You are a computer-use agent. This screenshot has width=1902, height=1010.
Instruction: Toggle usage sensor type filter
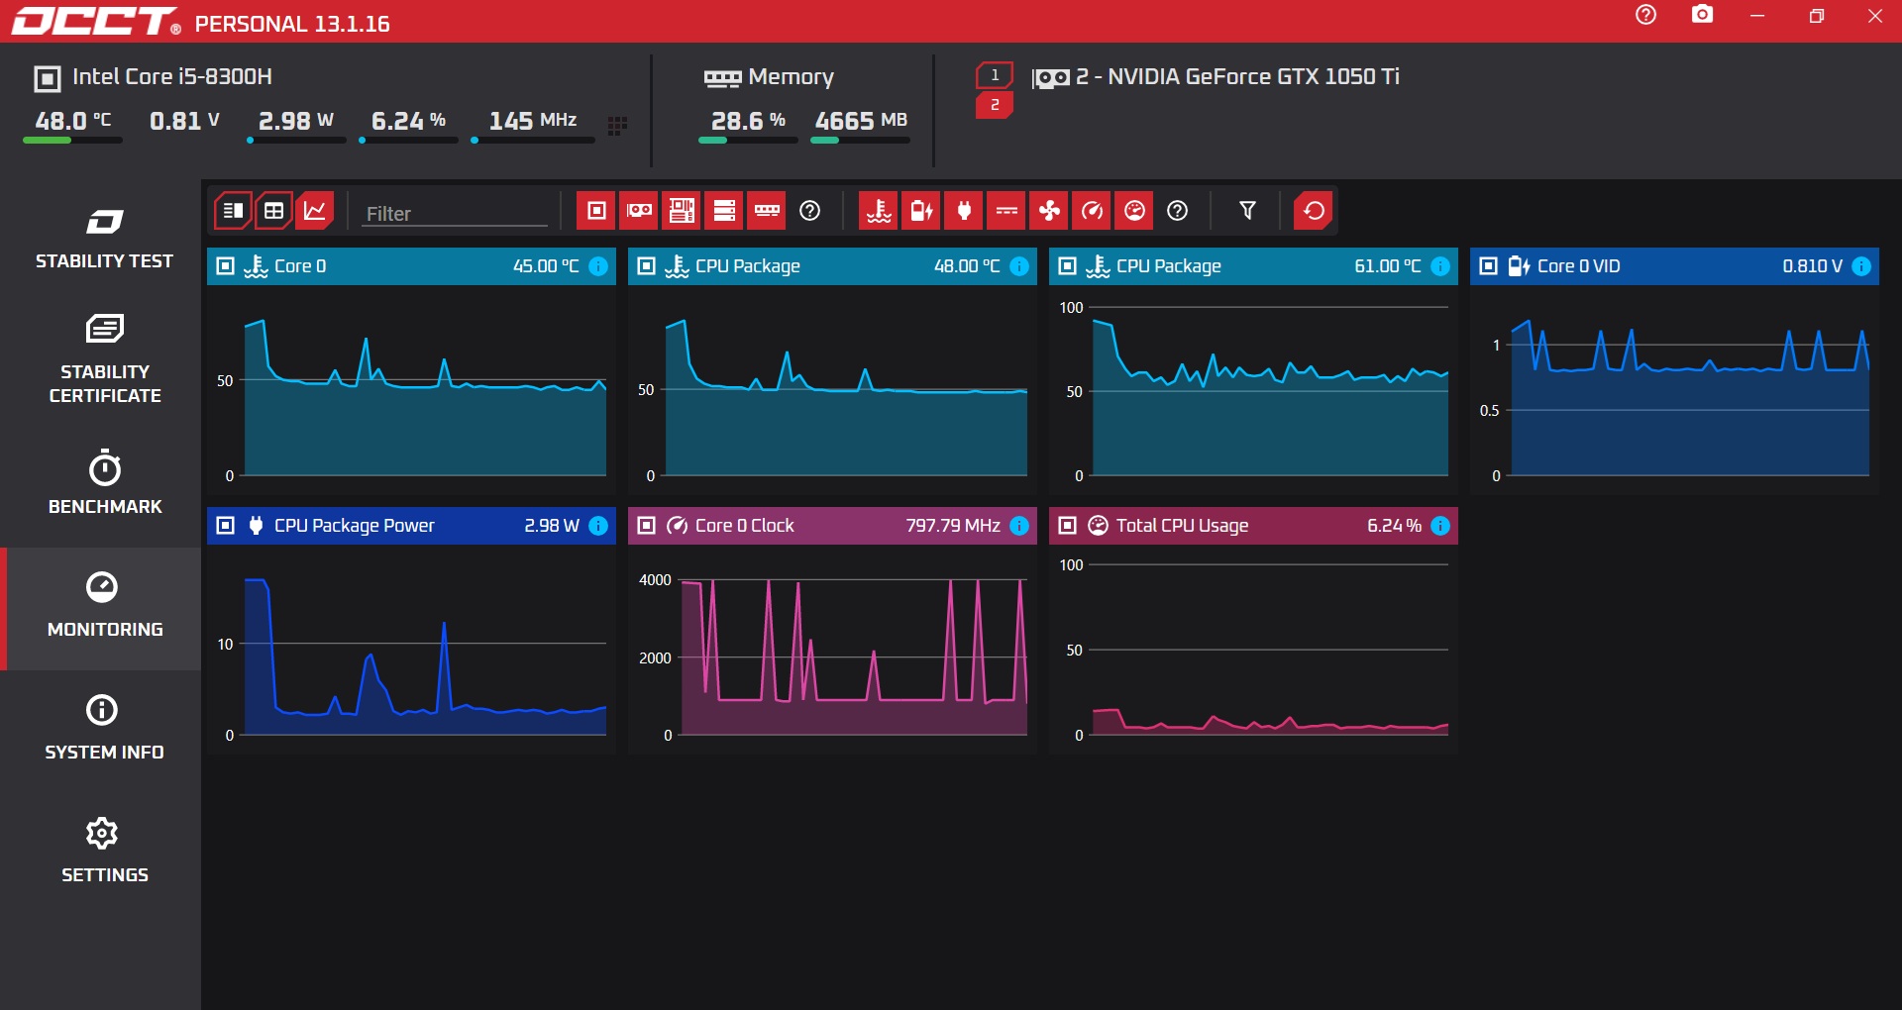click(1134, 211)
